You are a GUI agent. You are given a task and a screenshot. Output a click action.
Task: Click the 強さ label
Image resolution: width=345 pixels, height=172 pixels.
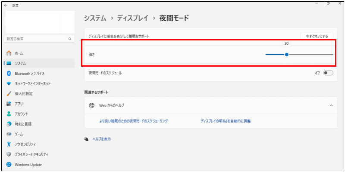coord(91,55)
